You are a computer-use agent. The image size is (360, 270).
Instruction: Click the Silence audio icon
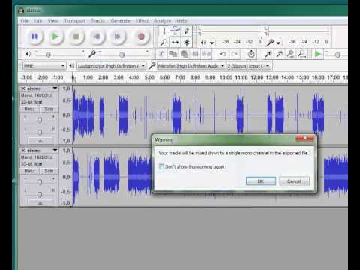click(x=206, y=54)
